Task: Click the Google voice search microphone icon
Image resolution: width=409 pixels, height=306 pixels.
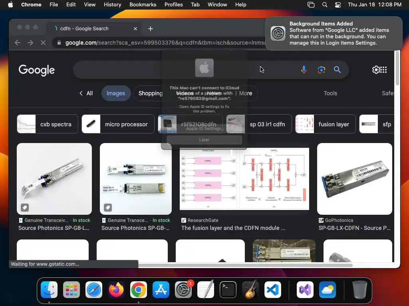Action: (x=304, y=70)
